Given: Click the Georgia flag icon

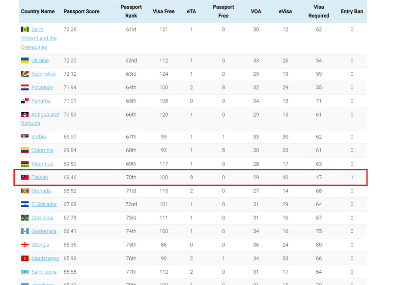Looking at the screenshot, I should tap(25, 245).
